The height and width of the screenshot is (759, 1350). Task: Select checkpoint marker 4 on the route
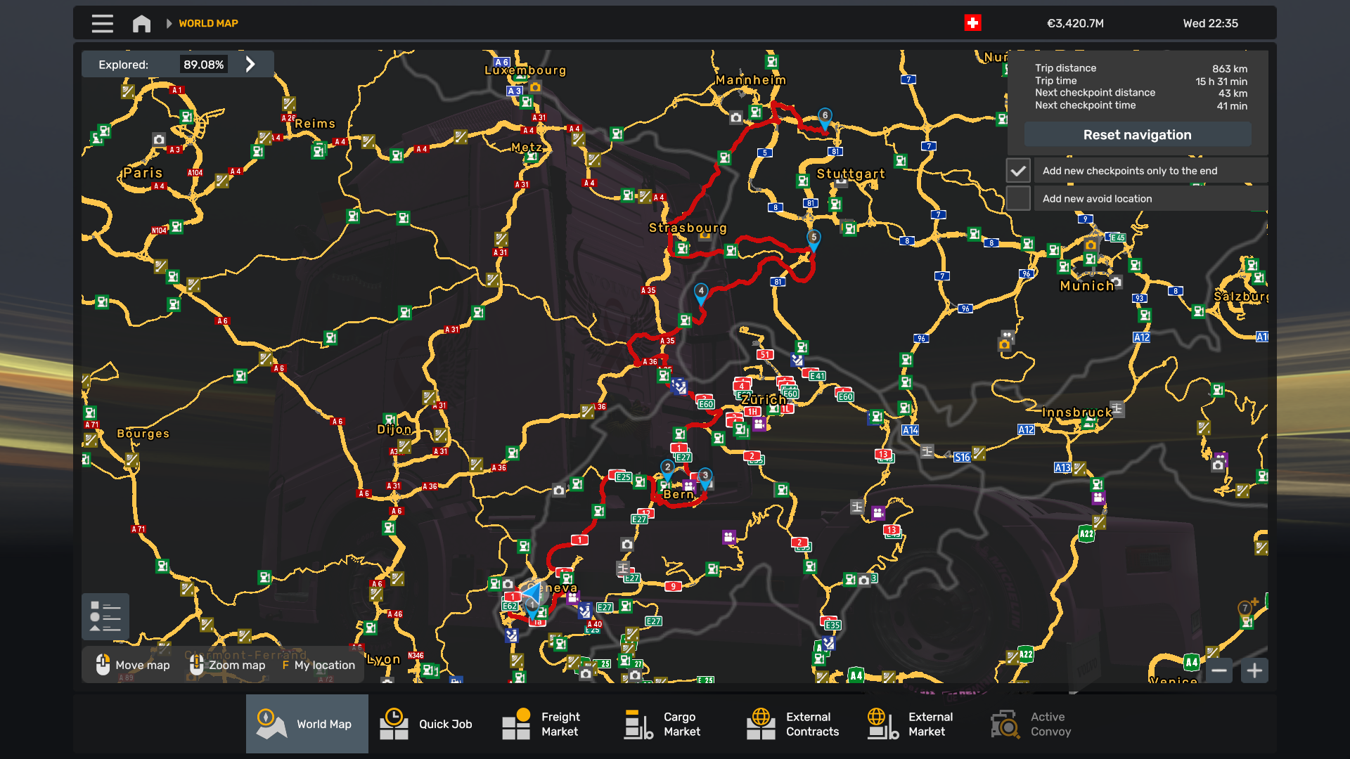[x=701, y=292]
